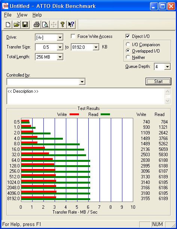Click the Description scrollbar down arrow

[x=168, y=101]
